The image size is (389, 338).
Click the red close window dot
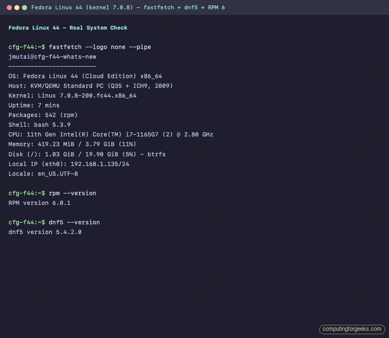coord(9,8)
